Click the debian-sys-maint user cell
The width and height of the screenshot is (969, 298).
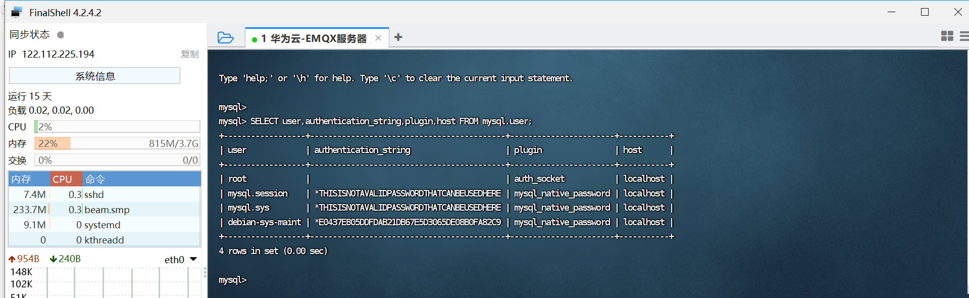click(264, 222)
